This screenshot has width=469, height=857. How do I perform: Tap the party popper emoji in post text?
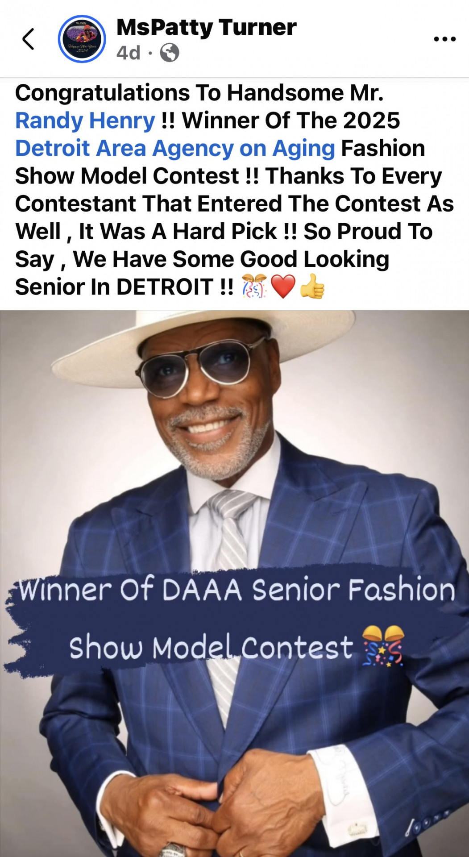[254, 287]
